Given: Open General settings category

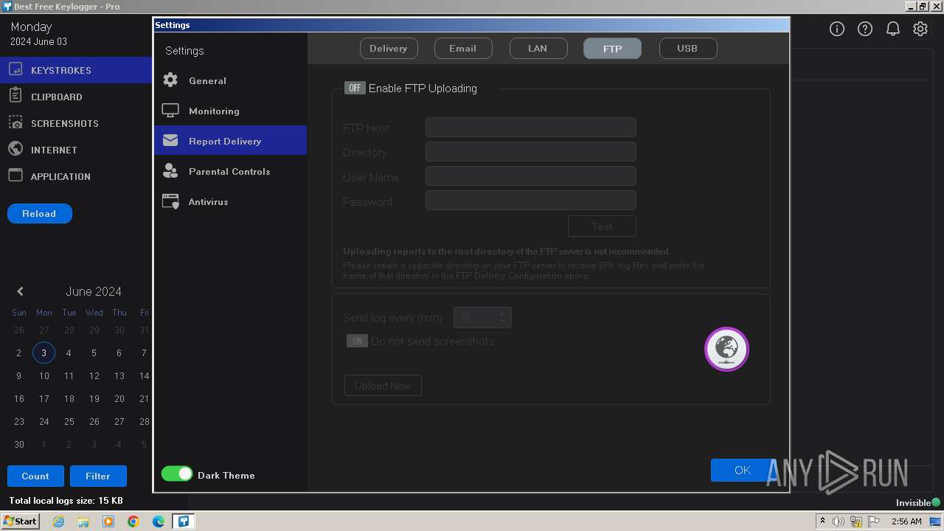Looking at the screenshot, I should coord(230,80).
